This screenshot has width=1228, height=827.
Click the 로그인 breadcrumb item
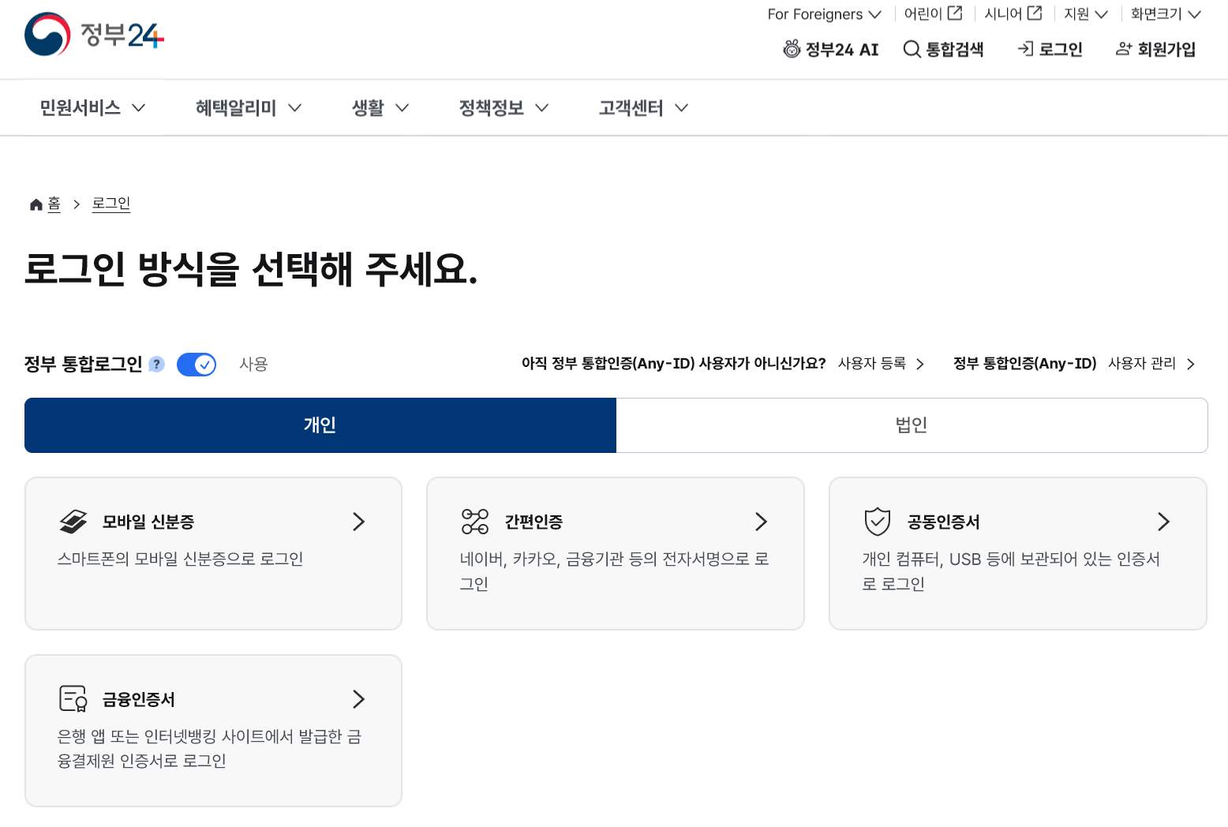(110, 203)
